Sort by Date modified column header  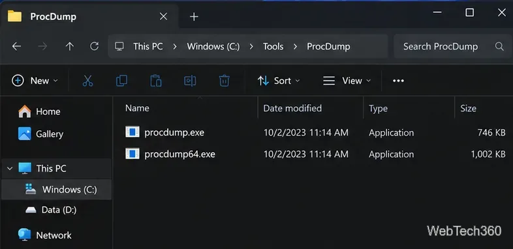click(292, 108)
